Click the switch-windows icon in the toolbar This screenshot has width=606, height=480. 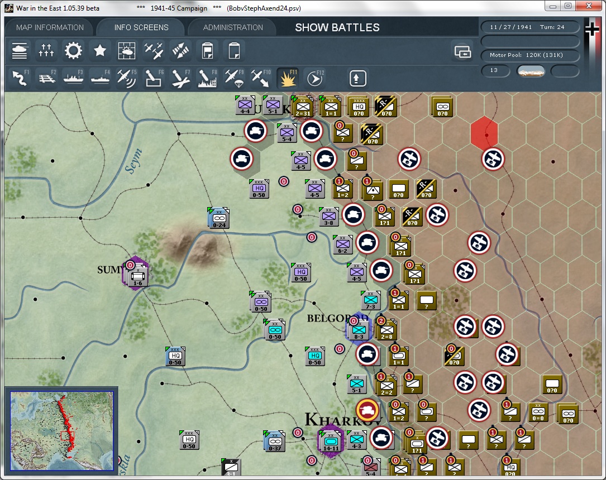click(462, 51)
